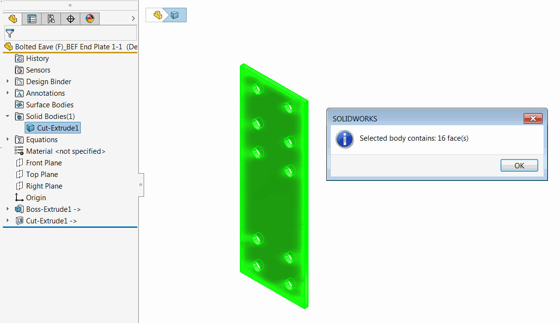Select the Cut-Extrude1 -> feature at tree bottom

[51, 221]
